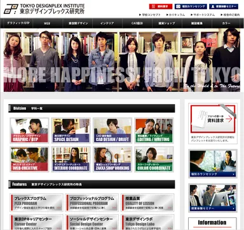The image size is (244, 230).
Task: Click the red arrow on 資料請求 banner
Action: click(229, 119)
